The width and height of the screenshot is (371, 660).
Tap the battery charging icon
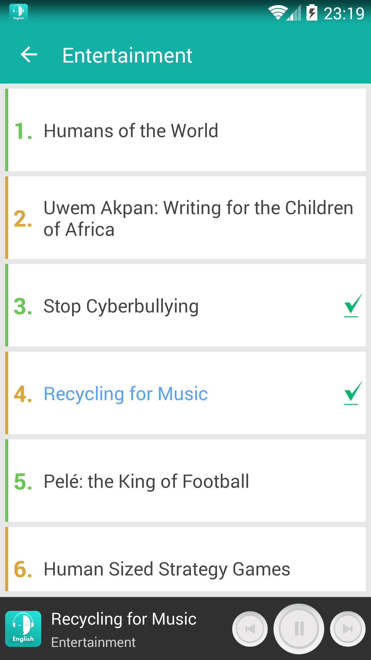[x=312, y=13]
